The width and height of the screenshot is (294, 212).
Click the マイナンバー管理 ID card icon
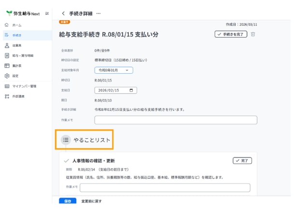click(7, 86)
